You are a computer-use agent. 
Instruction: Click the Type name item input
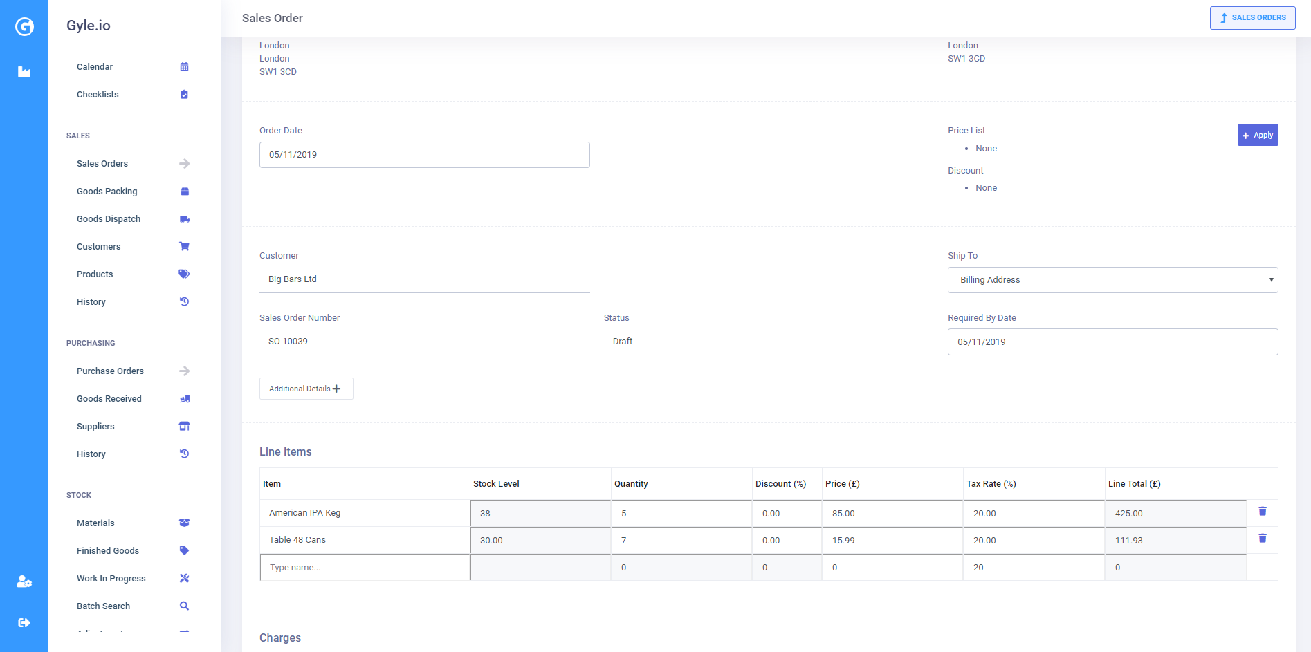pos(365,568)
